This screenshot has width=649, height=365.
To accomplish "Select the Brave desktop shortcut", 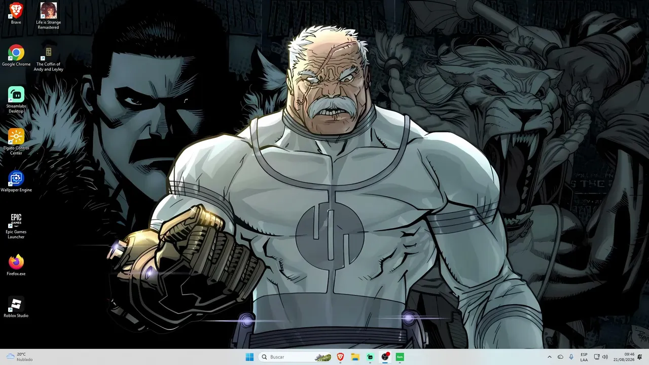I will click(16, 13).
